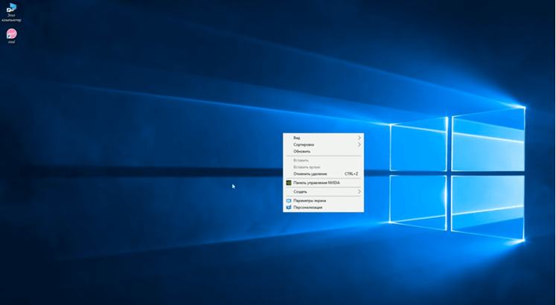Click the monitor icon beside 'Параметры экрана'
Screen dimensions: 556x305
(x=289, y=201)
